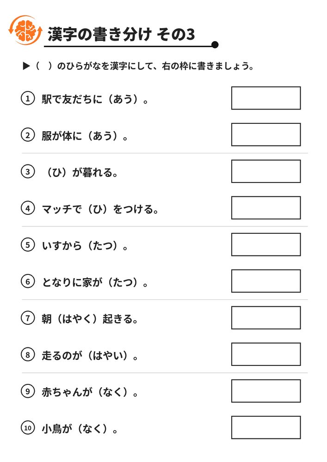Image resolution: width=327 pixels, height=462 pixels.
Task: Select answer box for 走るのが question
Action: coord(266,354)
